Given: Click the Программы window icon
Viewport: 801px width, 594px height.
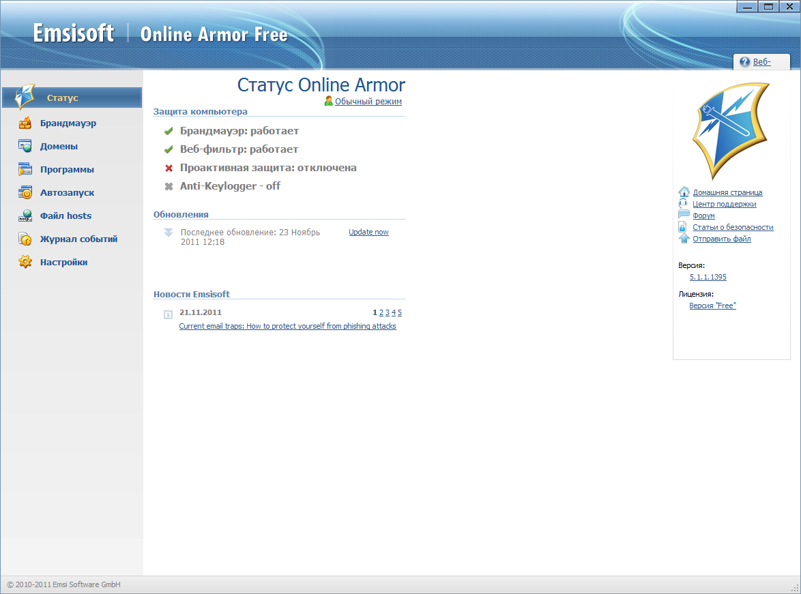Looking at the screenshot, I should 25,169.
